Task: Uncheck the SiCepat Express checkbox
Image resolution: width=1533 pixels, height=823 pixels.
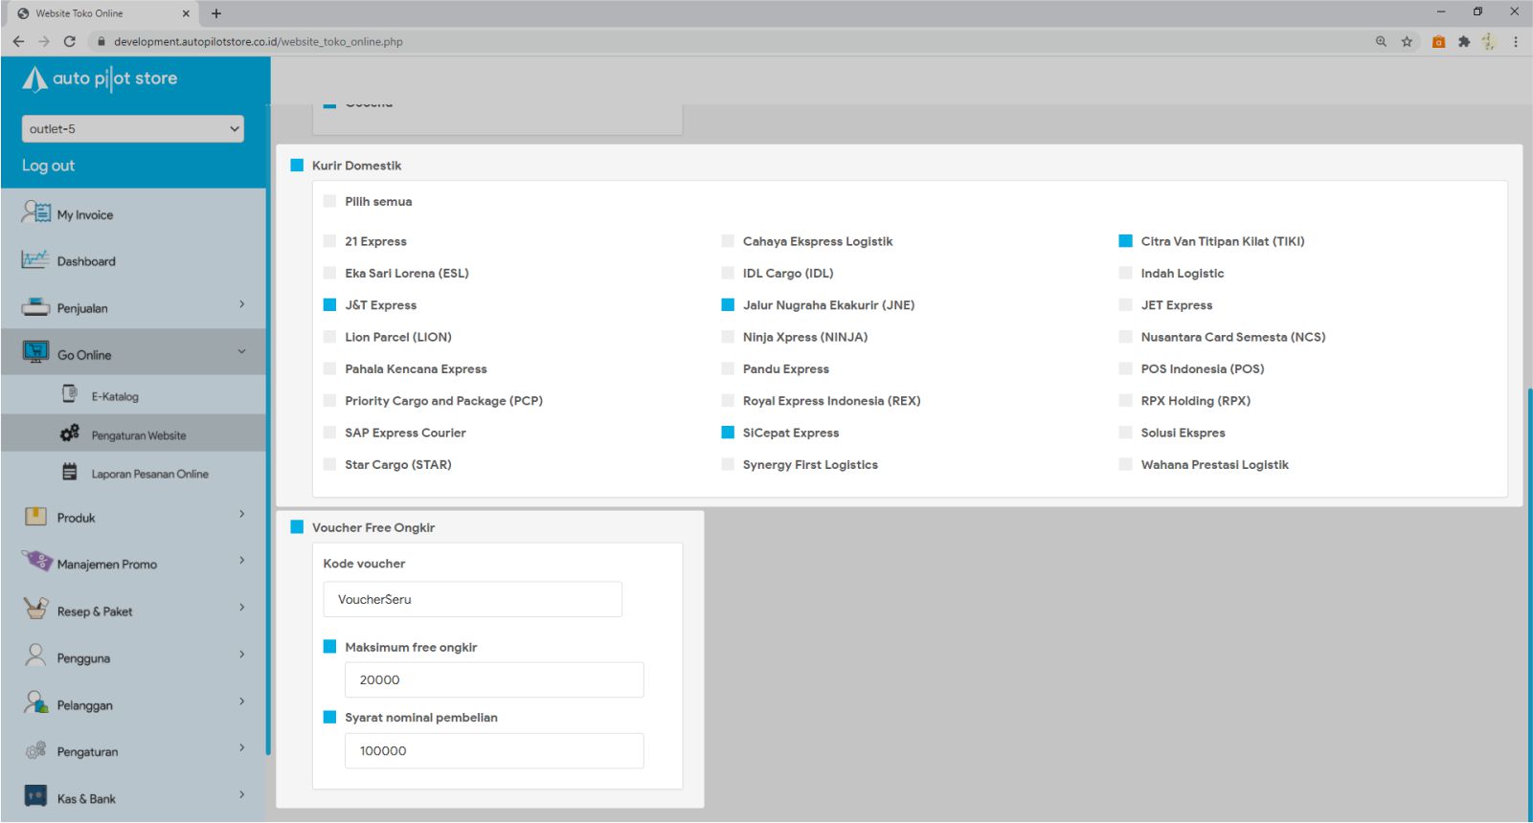Action: pos(728,433)
